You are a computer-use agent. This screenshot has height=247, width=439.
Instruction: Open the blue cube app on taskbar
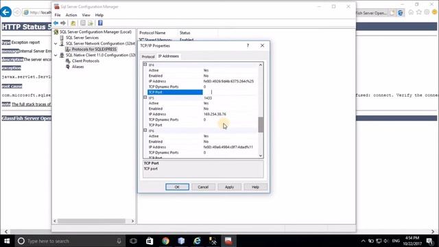click(x=181, y=241)
